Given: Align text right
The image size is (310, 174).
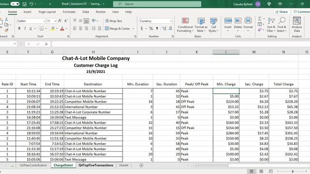Looking at the screenshot, I should click(x=86, y=29).
